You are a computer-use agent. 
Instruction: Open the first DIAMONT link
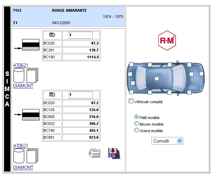click(x=23, y=86)
